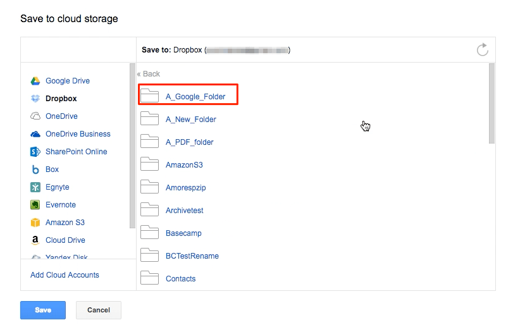Switch to Box storage
513x332 pixels.
coord(52,169)
